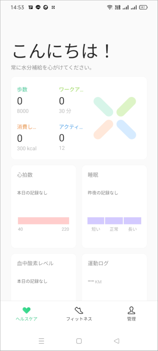The height and width of the screenshot is (351, 158).
Task: Tap the Wi-Fi icon in status bar
Action: pos(109,8)
